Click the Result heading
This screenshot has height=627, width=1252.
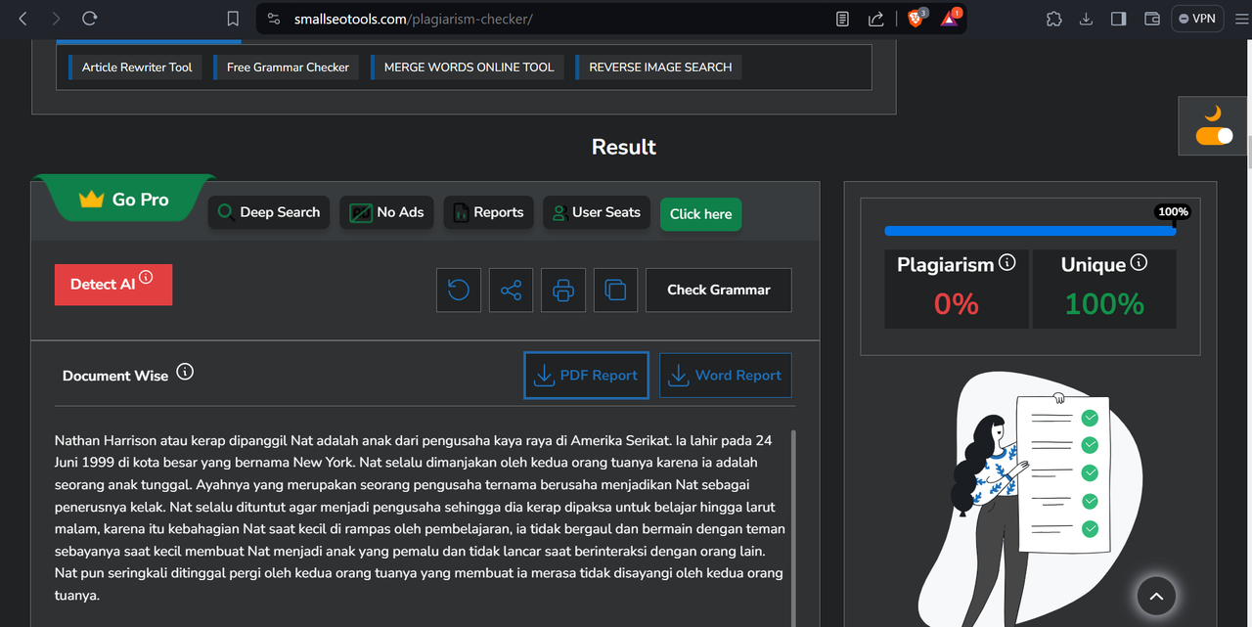pos(624,147)
